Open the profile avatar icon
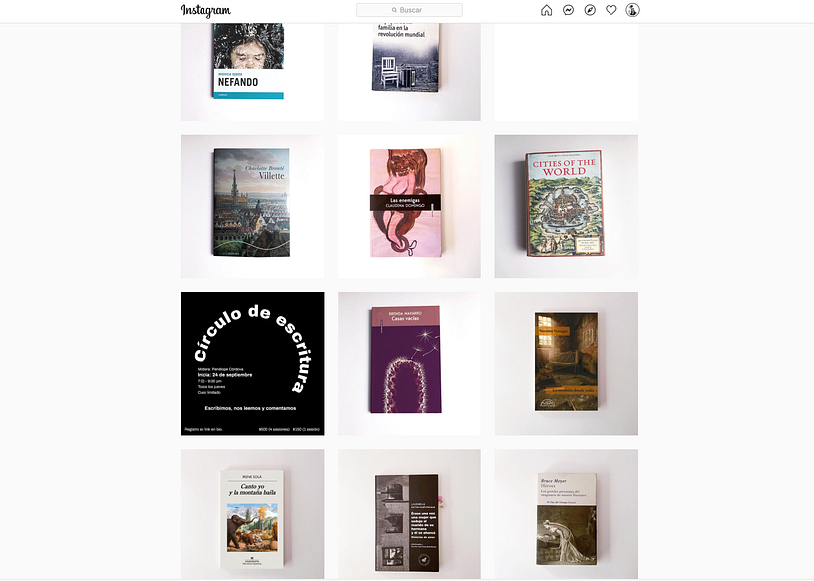Viewport: 814px width, 581px height. pyautogui.click(x=632, y=10)
